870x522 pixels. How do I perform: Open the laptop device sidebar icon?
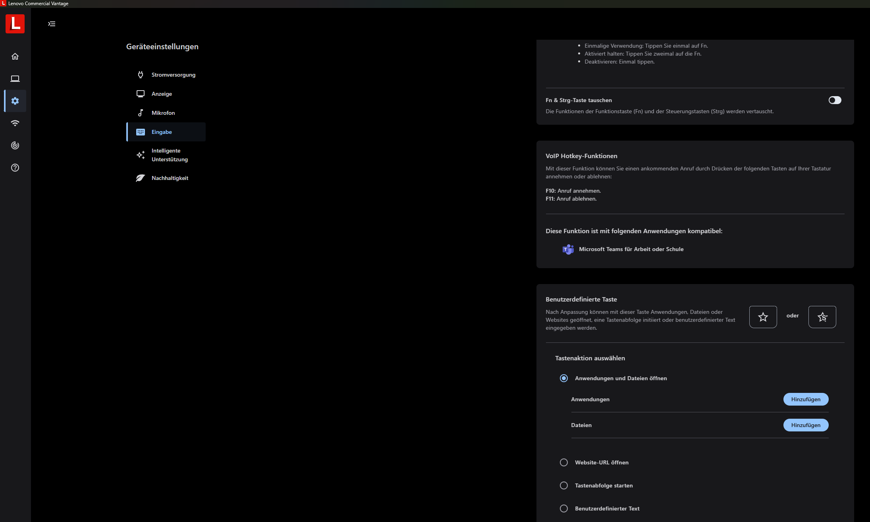point(15,79)
